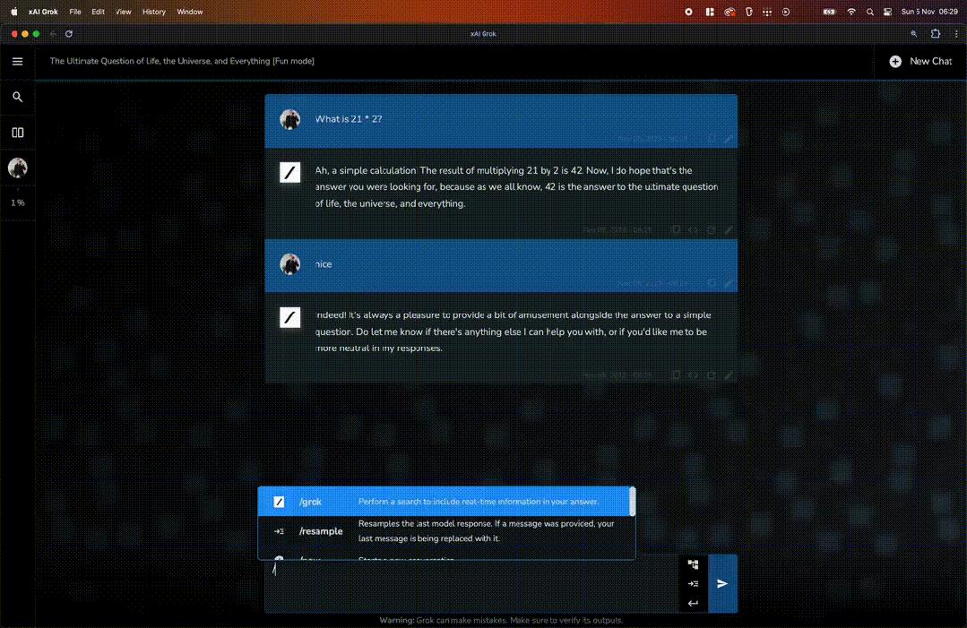Select the /resample command suggestion
The image size is (967, 628).
pyautogui.click(x=444, y=530)
